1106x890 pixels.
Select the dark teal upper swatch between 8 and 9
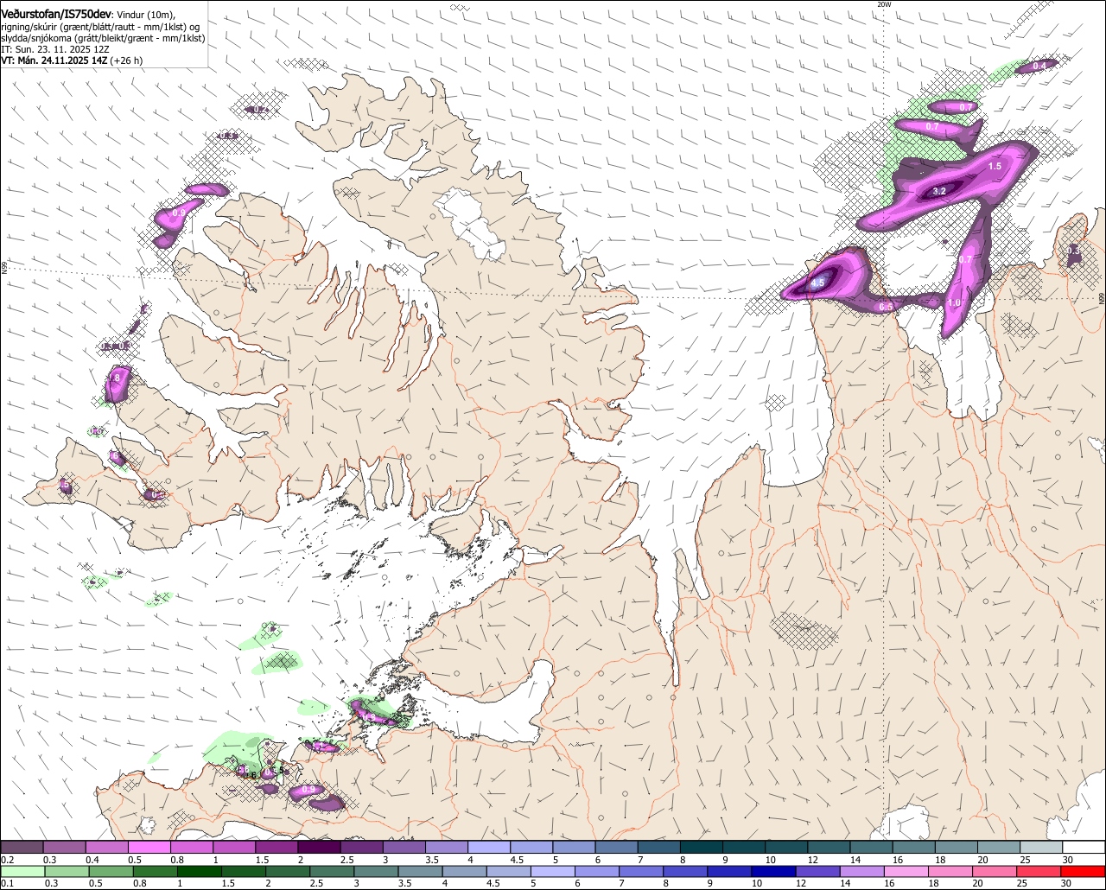coord(702,848)
